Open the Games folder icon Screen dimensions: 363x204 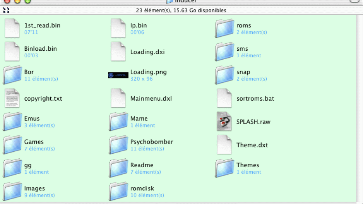tap(12, 145)
